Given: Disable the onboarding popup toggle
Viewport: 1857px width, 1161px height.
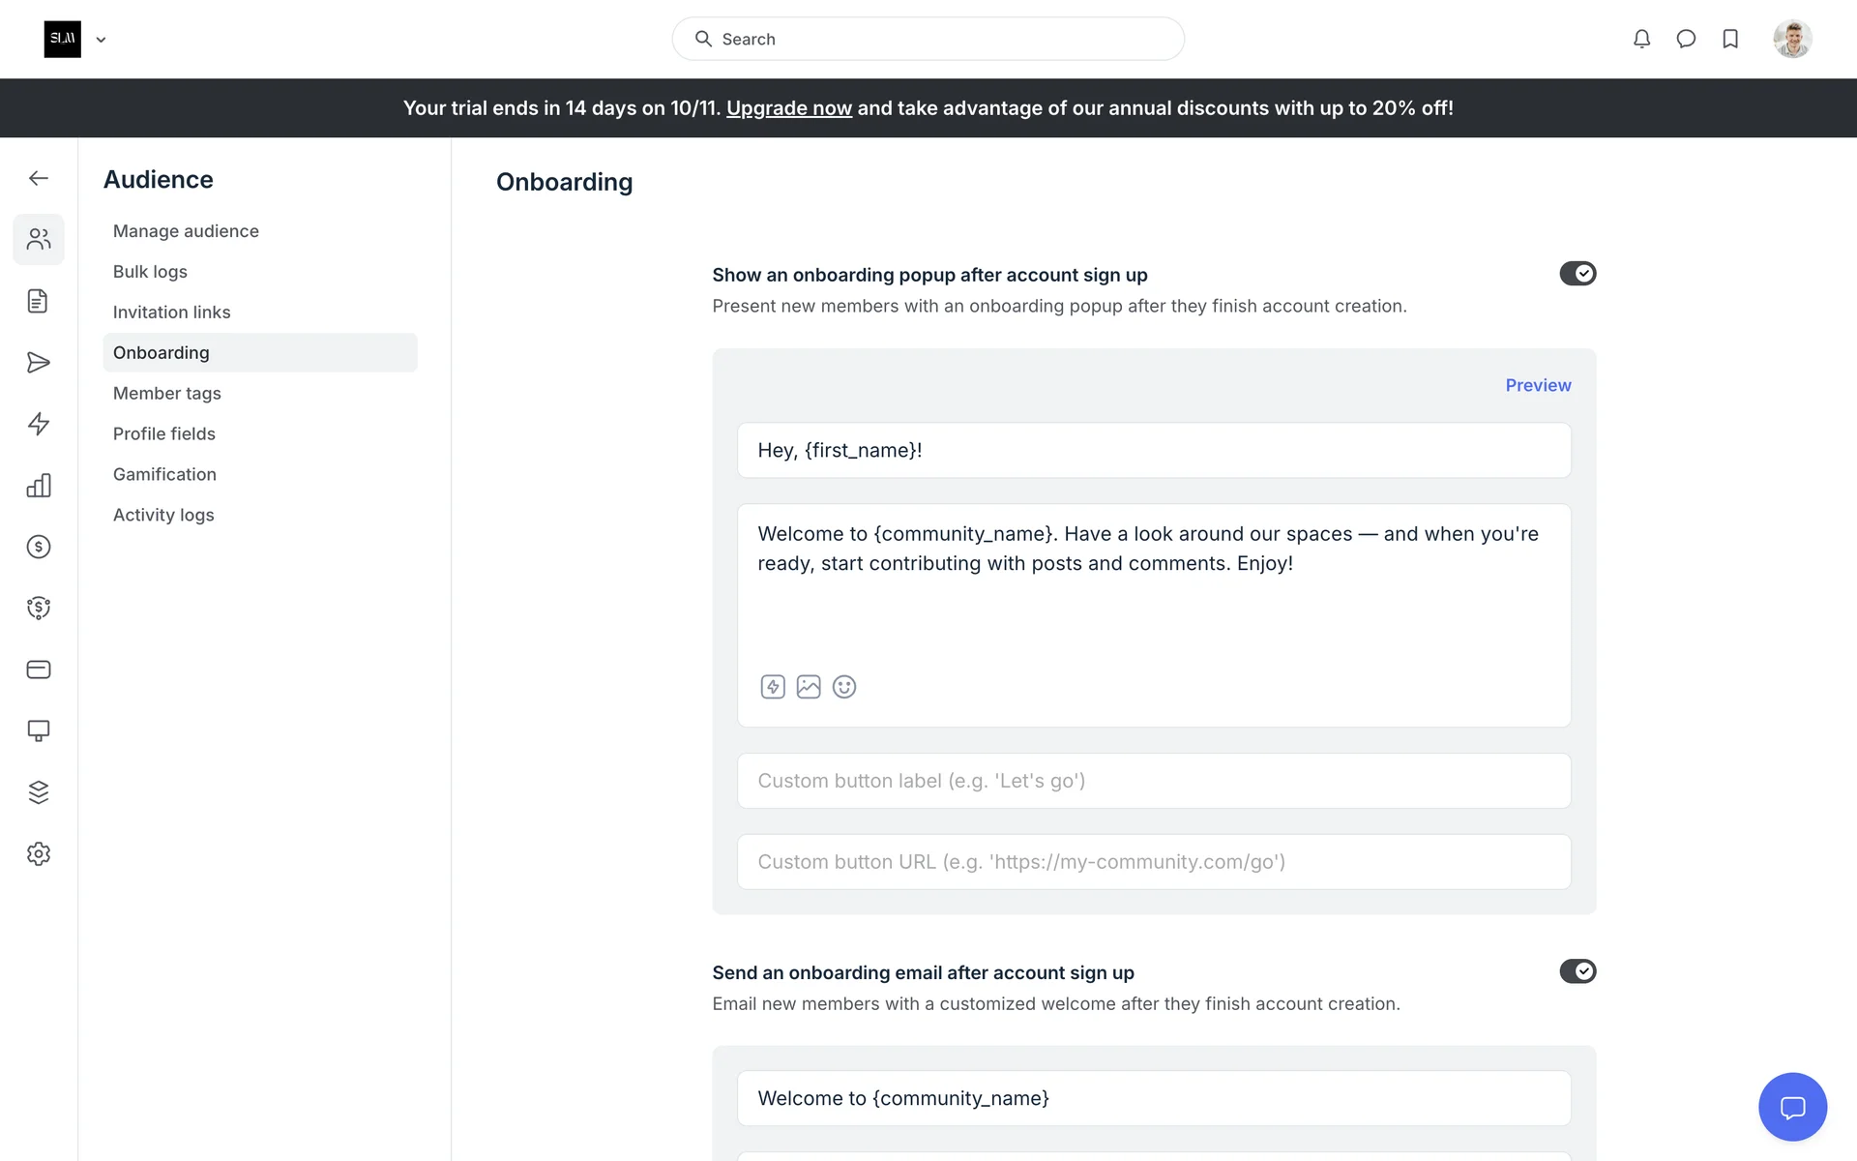Looking at the screenshot, I should [1577, 274].
